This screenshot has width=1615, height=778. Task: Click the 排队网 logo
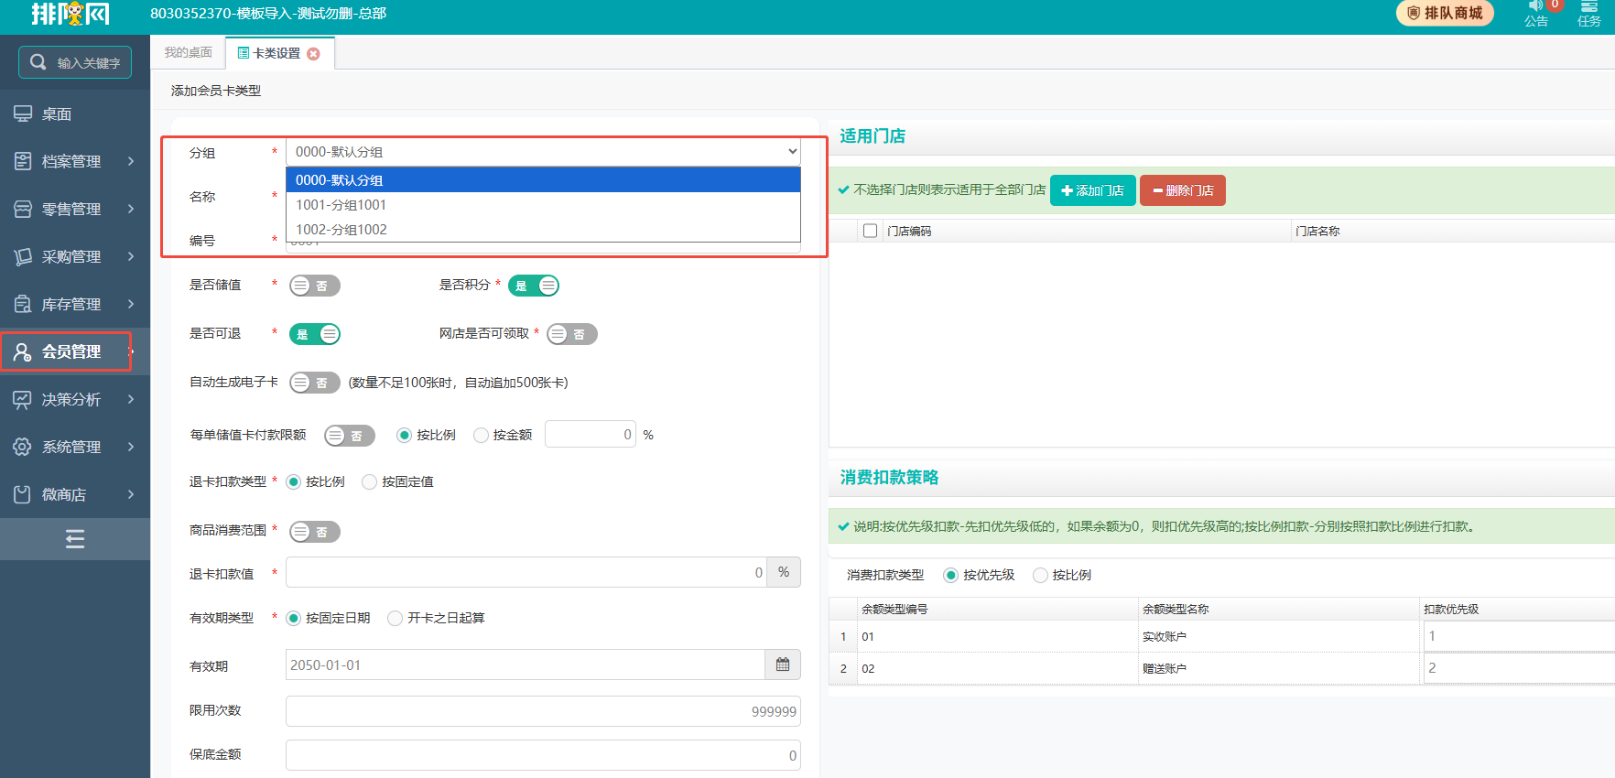click(x=70, y=14)
